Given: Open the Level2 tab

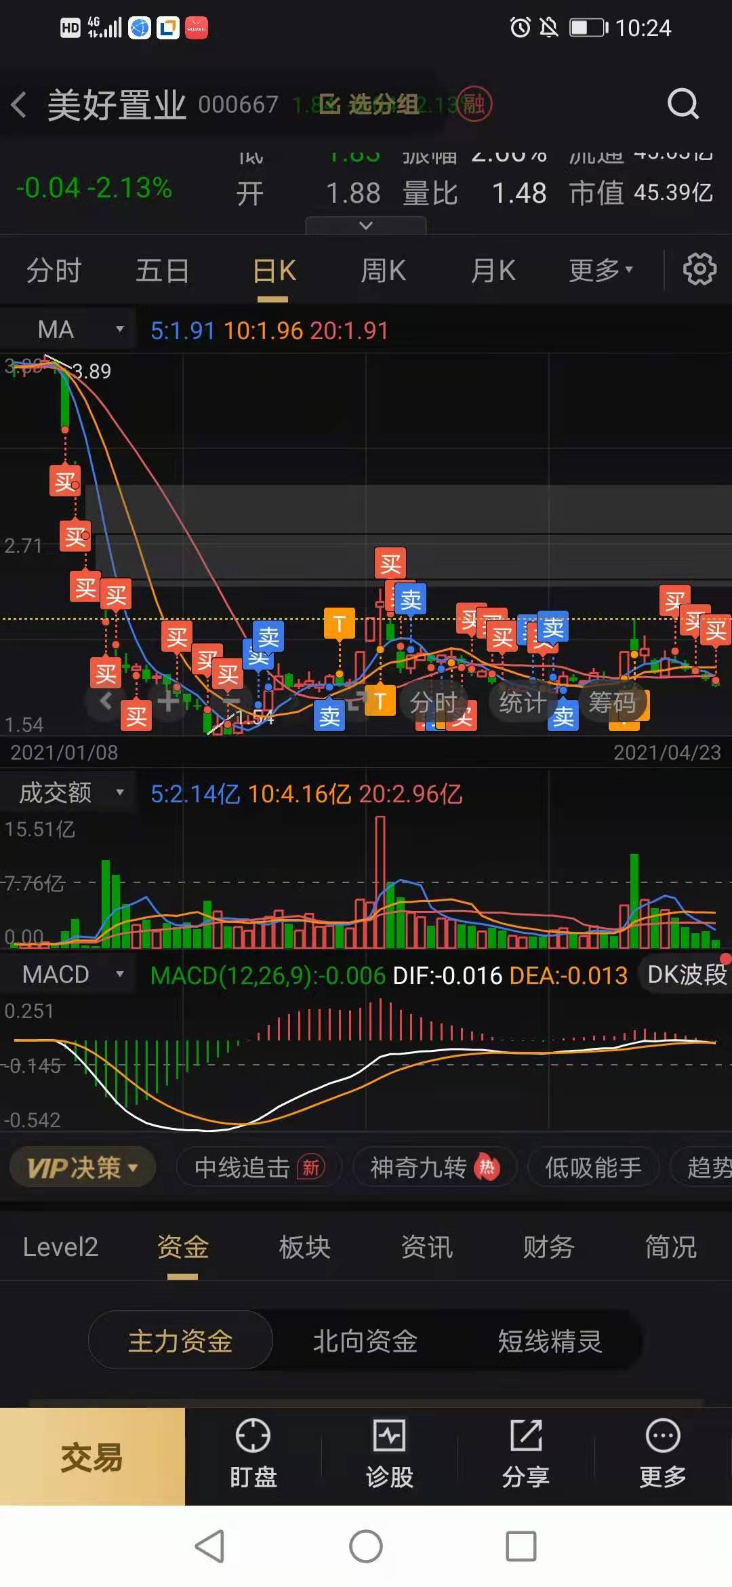Looking at the screenshot, I should [x=60, y=1247].
